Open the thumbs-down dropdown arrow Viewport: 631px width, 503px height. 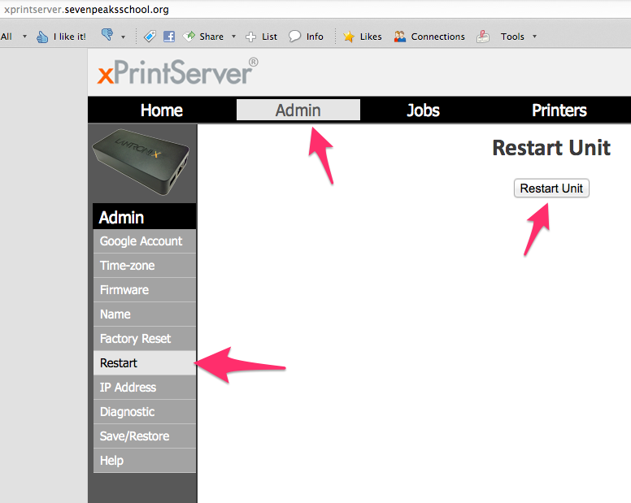(x=123, y=37)
